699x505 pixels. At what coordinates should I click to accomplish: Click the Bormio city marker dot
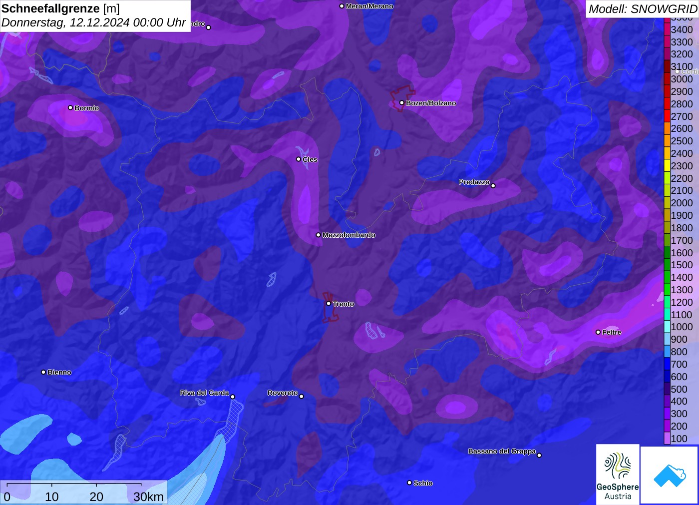tap(70, 107)
